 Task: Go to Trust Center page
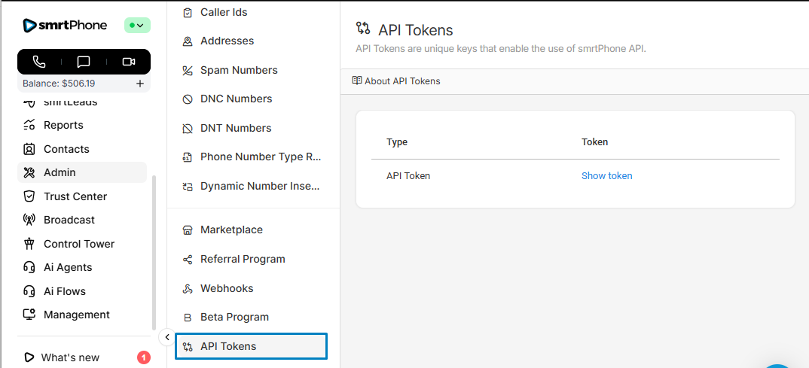[x=75, y=196]
